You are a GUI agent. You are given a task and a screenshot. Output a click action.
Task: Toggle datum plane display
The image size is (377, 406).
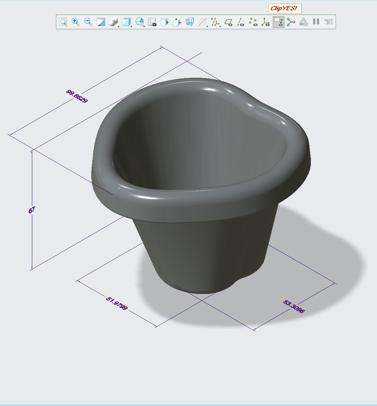[228, 22]
